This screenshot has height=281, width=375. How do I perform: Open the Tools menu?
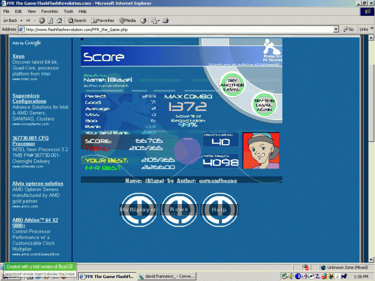point(68,11)
